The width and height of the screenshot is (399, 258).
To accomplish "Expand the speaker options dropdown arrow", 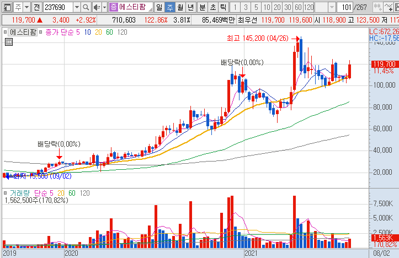I will (104, 7).
